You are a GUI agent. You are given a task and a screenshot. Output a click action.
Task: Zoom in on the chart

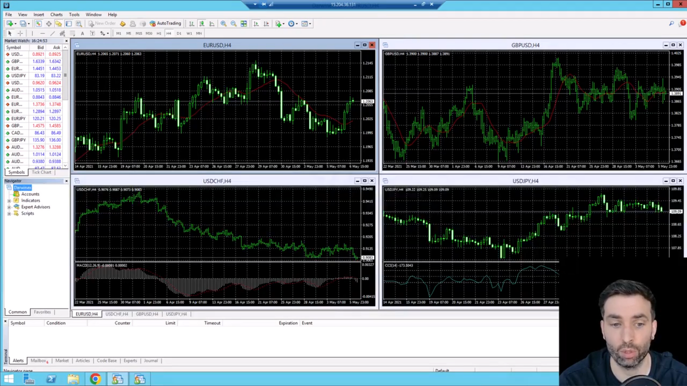[x=223, y=23]
